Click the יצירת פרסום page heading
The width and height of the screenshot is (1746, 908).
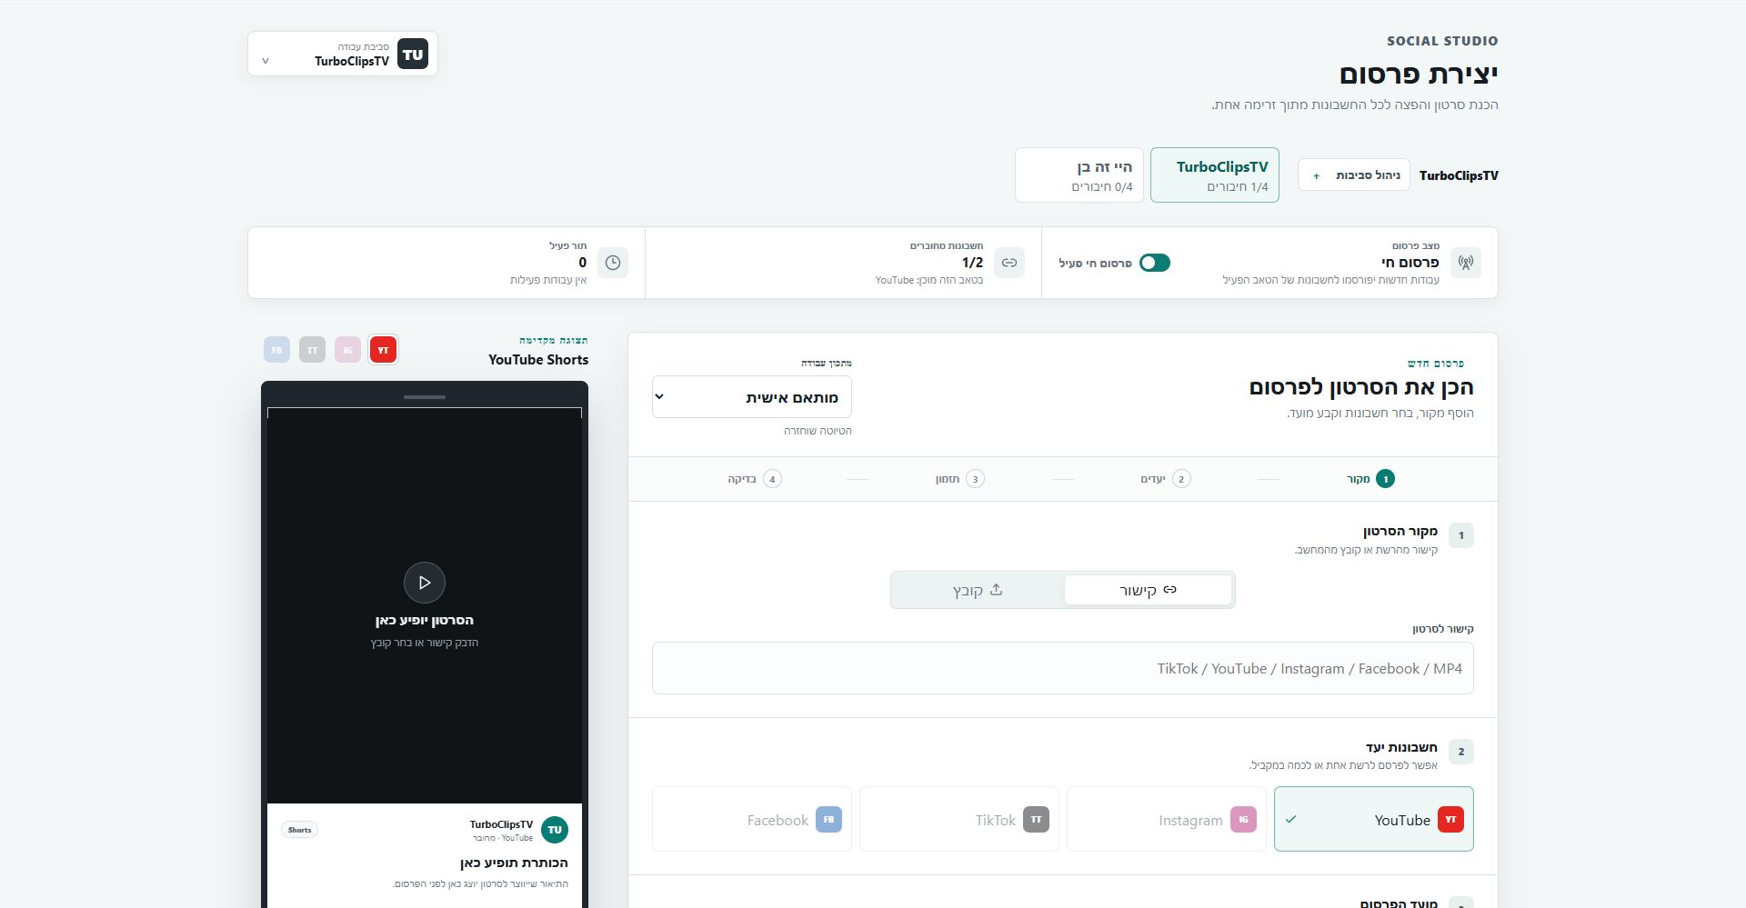coord(1419,74)
